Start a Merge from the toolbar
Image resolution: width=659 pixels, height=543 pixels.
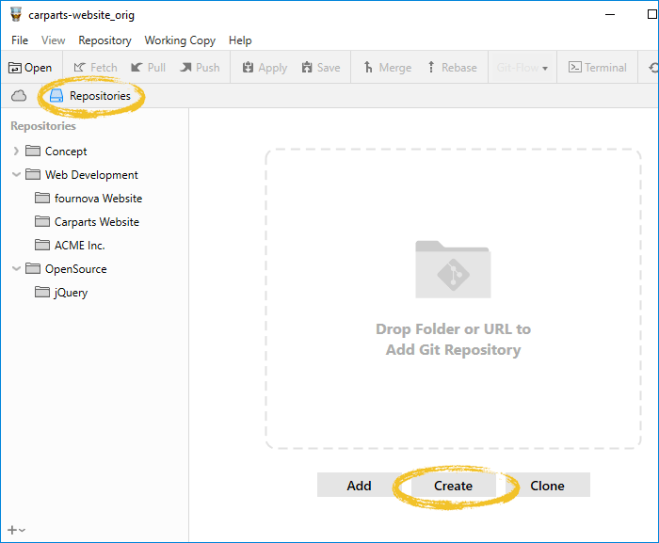pos(387,68)
